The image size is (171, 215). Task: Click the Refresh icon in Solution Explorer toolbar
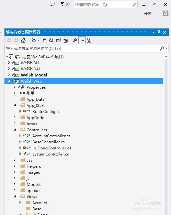tap(51, 40)
